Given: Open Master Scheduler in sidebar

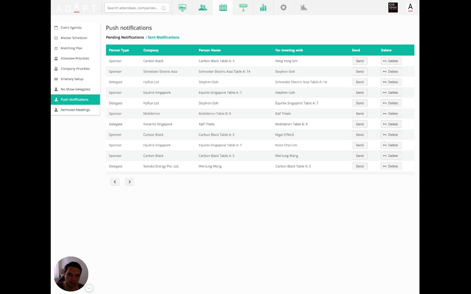Looking at the screenshot, I should tap(75, 38).
